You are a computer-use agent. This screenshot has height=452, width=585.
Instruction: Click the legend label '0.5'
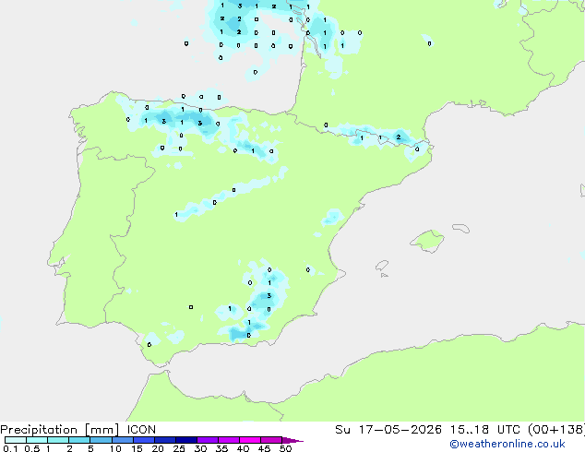point(32,448)
